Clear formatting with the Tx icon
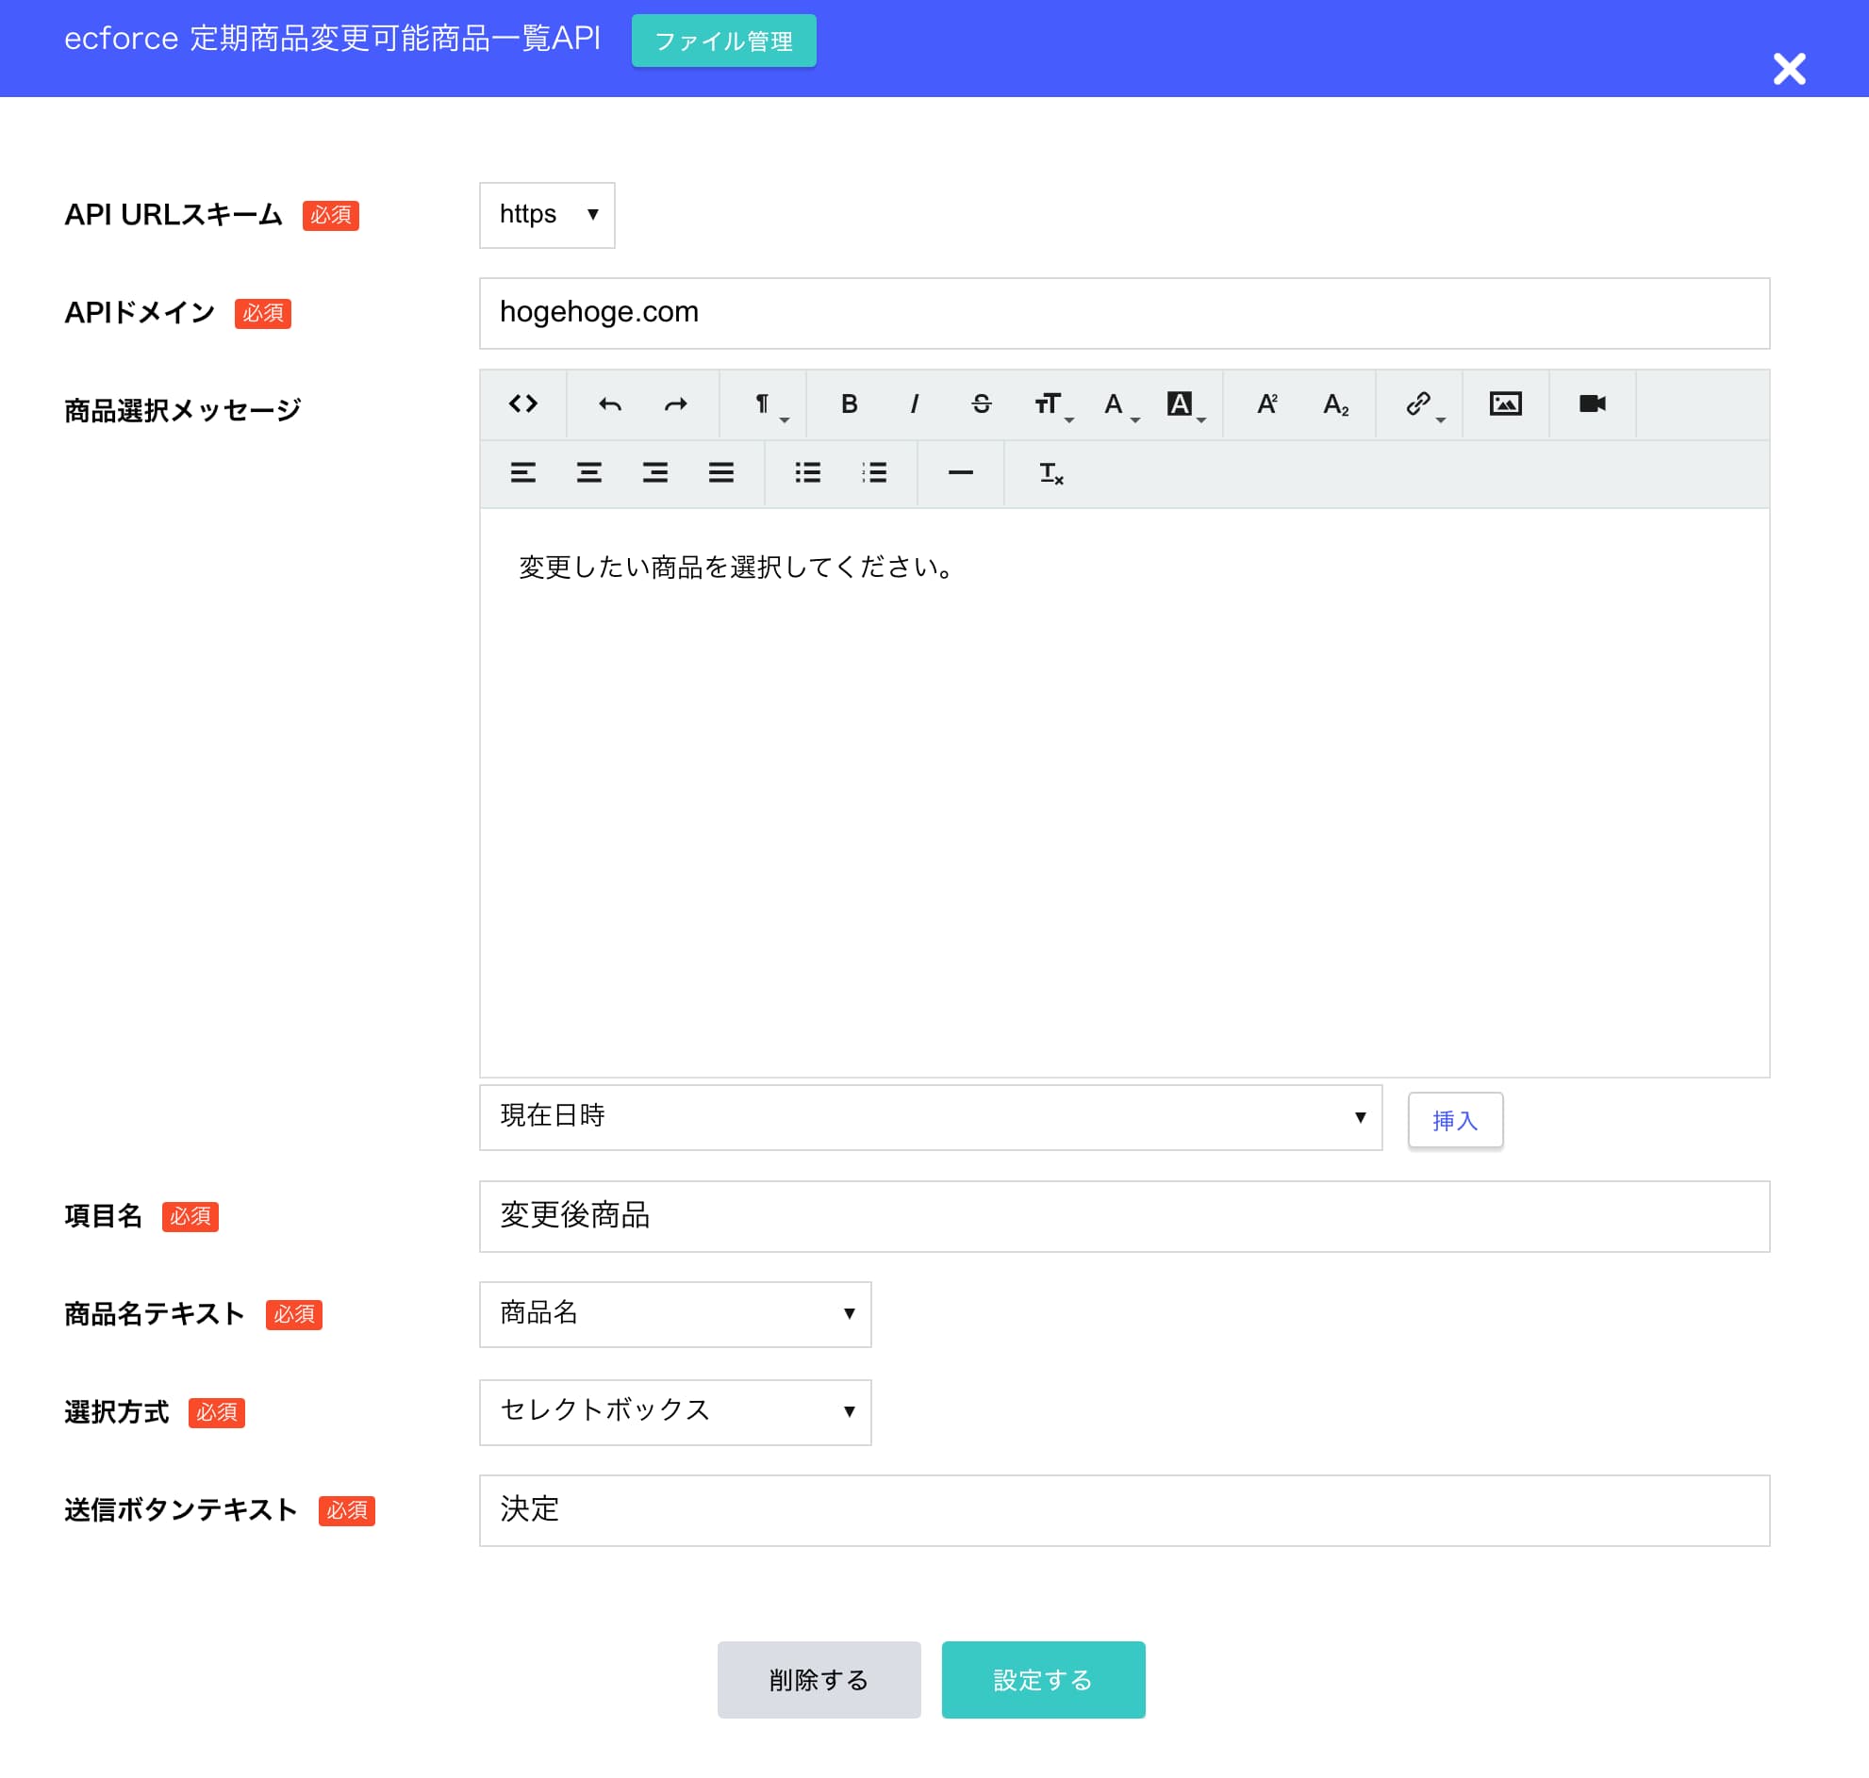Viewport: 1869px width, 1778px height. click(x=1050, y=474)
